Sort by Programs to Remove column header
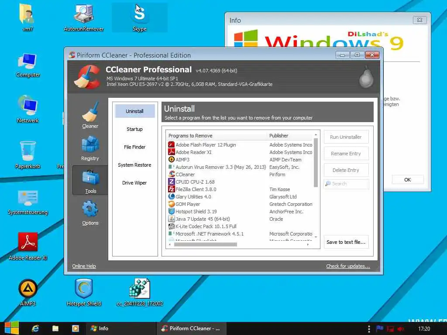 (217, 136)
